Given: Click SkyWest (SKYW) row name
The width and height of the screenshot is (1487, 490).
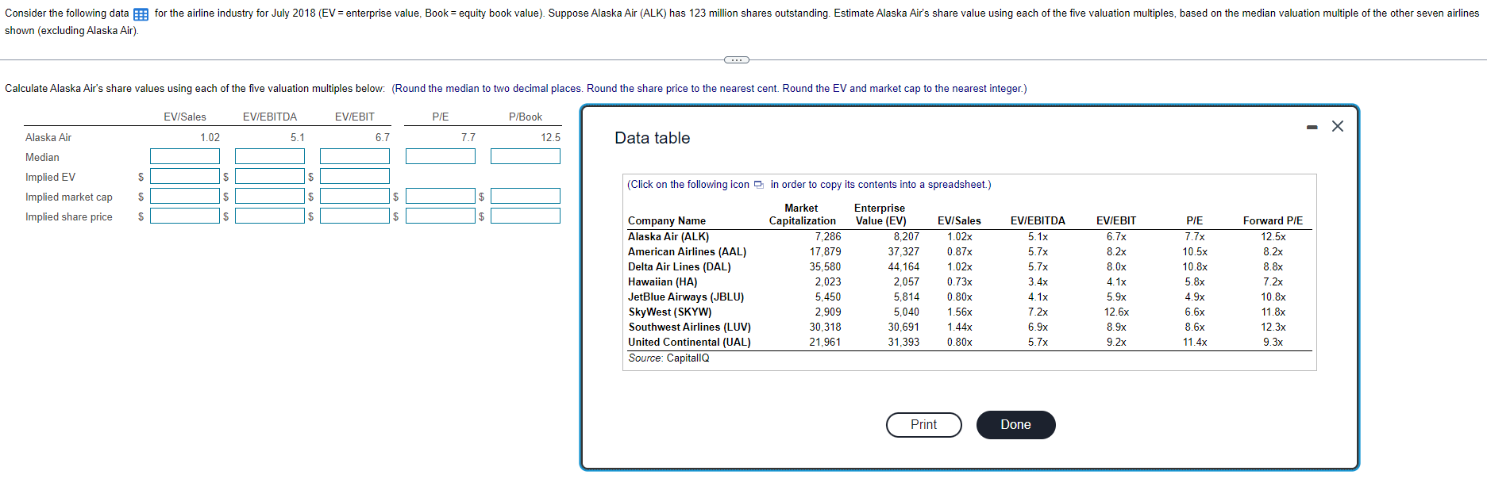Looking at the screenshot, I should [670, 312].
